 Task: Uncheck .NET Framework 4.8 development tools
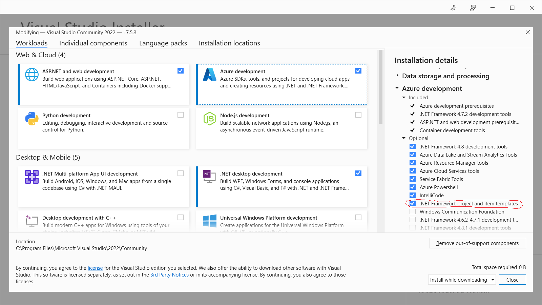tap(413, 146)
